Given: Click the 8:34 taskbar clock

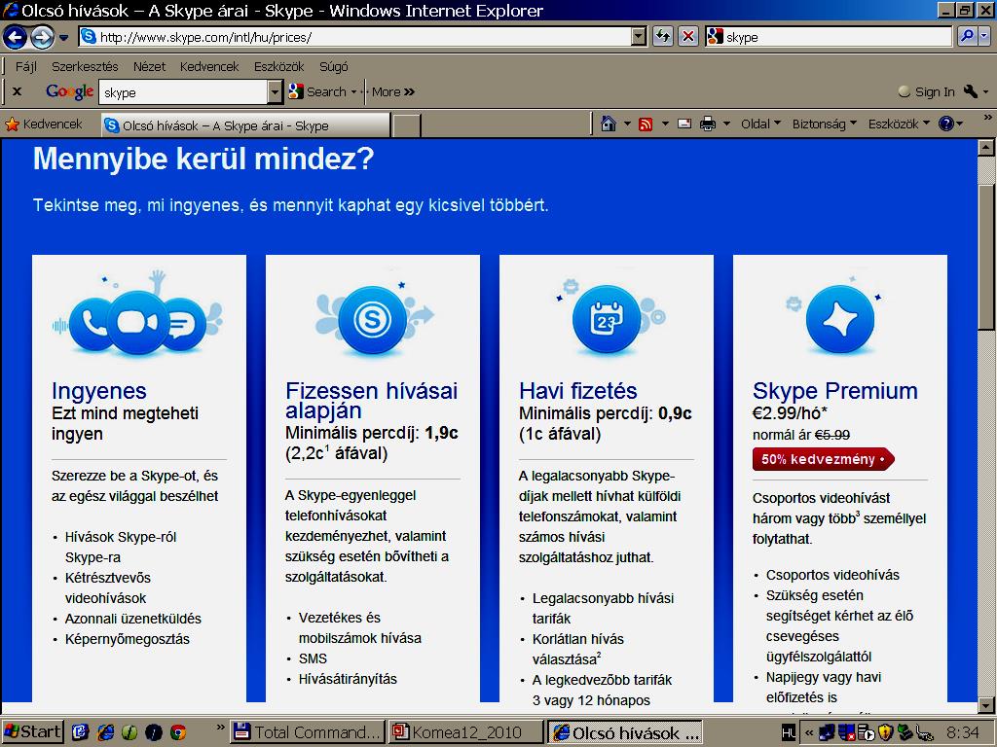Looking at the screenshot, I should pyautogui.click(x=962, y=732).
